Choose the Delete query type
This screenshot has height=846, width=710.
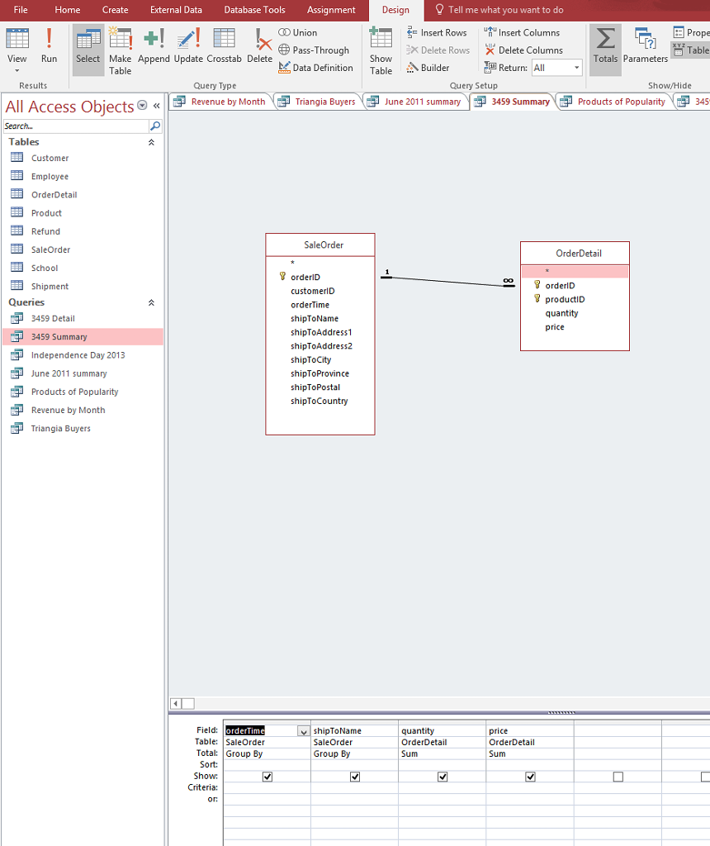259,45
